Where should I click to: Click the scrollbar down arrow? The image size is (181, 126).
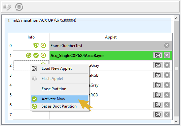[x=176, y=121]
